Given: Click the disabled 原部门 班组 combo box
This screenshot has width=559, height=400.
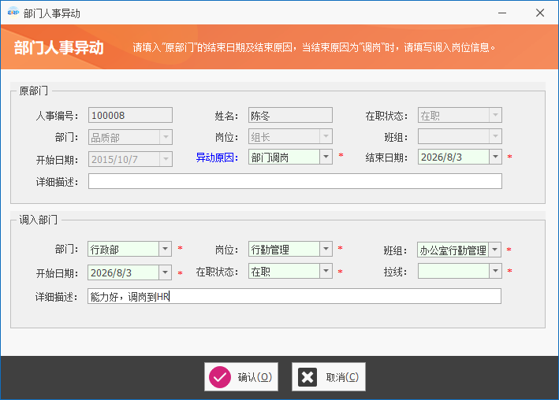Looking at the screenshot, I should click(x=460, y=136).
